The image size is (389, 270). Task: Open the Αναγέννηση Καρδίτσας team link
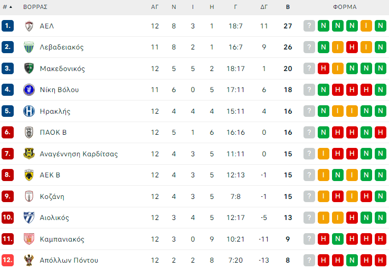point(79,154)
